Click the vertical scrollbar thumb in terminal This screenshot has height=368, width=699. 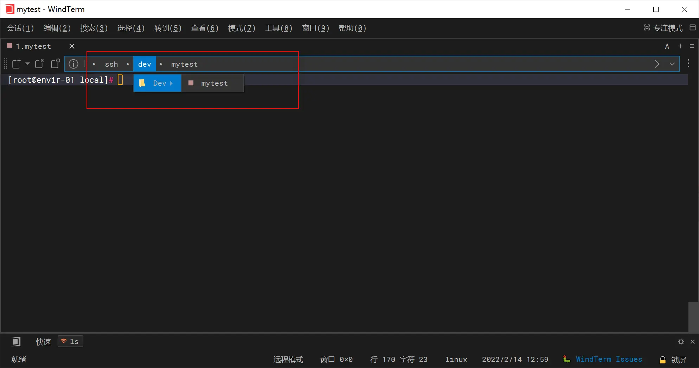coord(693,317)
